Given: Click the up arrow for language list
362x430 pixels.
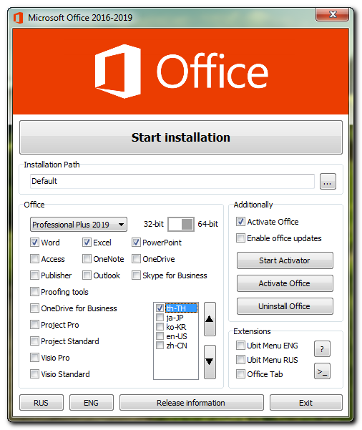Looking at the screenshot, I should coord(210,319).
